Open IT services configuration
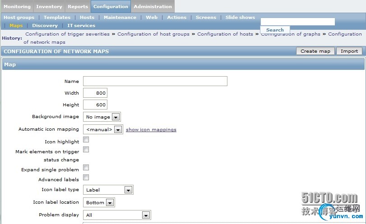This screenshot has width=366, height=224. point(81,25)
